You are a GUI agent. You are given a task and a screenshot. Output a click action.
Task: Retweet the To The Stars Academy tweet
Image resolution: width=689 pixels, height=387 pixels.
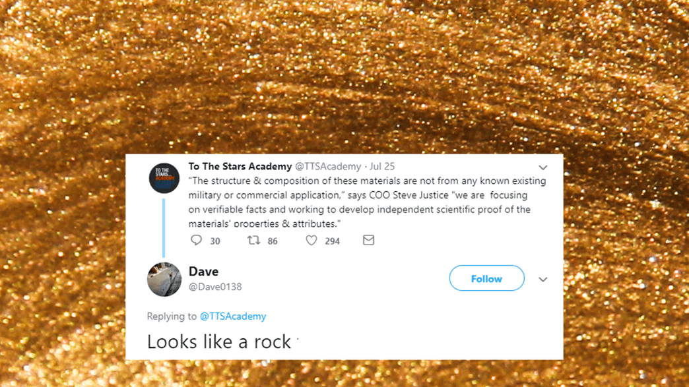click(x=253, y=241)
